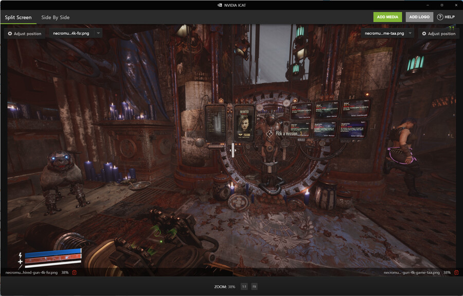Click the right 38% zoom value
Image resolution: width=463 pixels, height=296 pixels.
click(447, 272)
